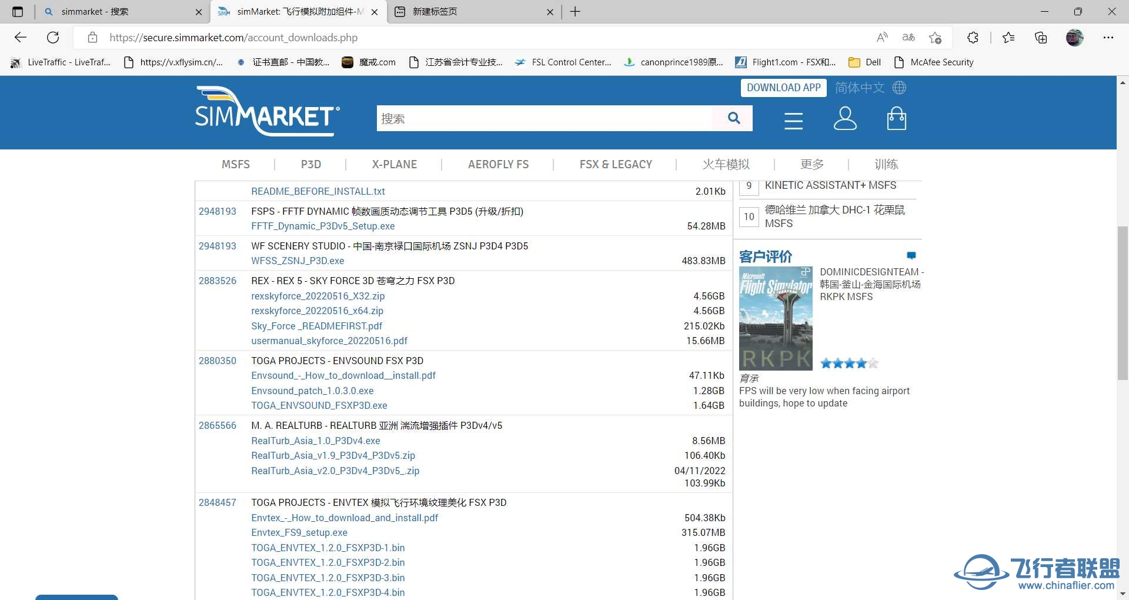Open the shopping bag cart icon

896,118
